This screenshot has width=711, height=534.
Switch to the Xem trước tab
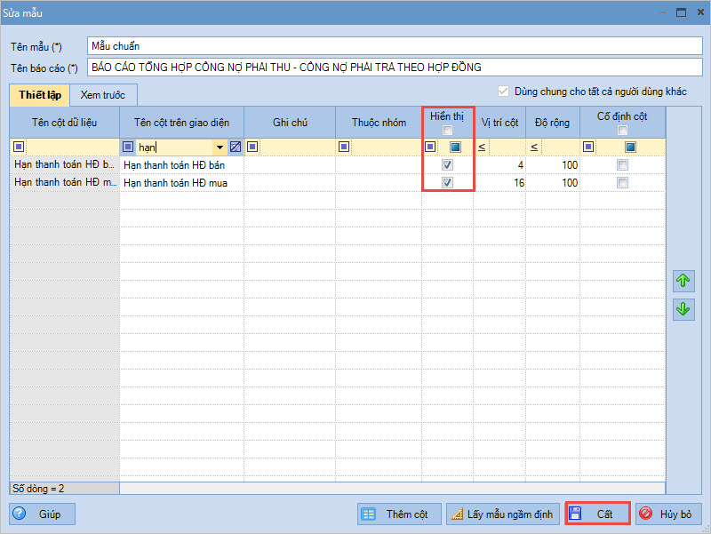click(x=102, y=95)
